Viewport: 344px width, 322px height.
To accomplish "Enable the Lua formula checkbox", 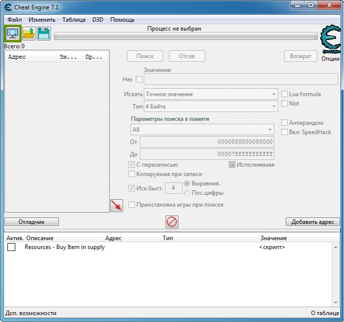I will click(284, 94).
